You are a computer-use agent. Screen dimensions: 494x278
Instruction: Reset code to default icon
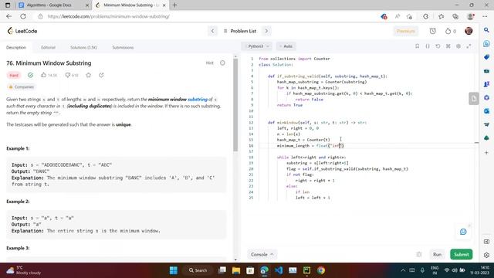(x=438, y=46)
